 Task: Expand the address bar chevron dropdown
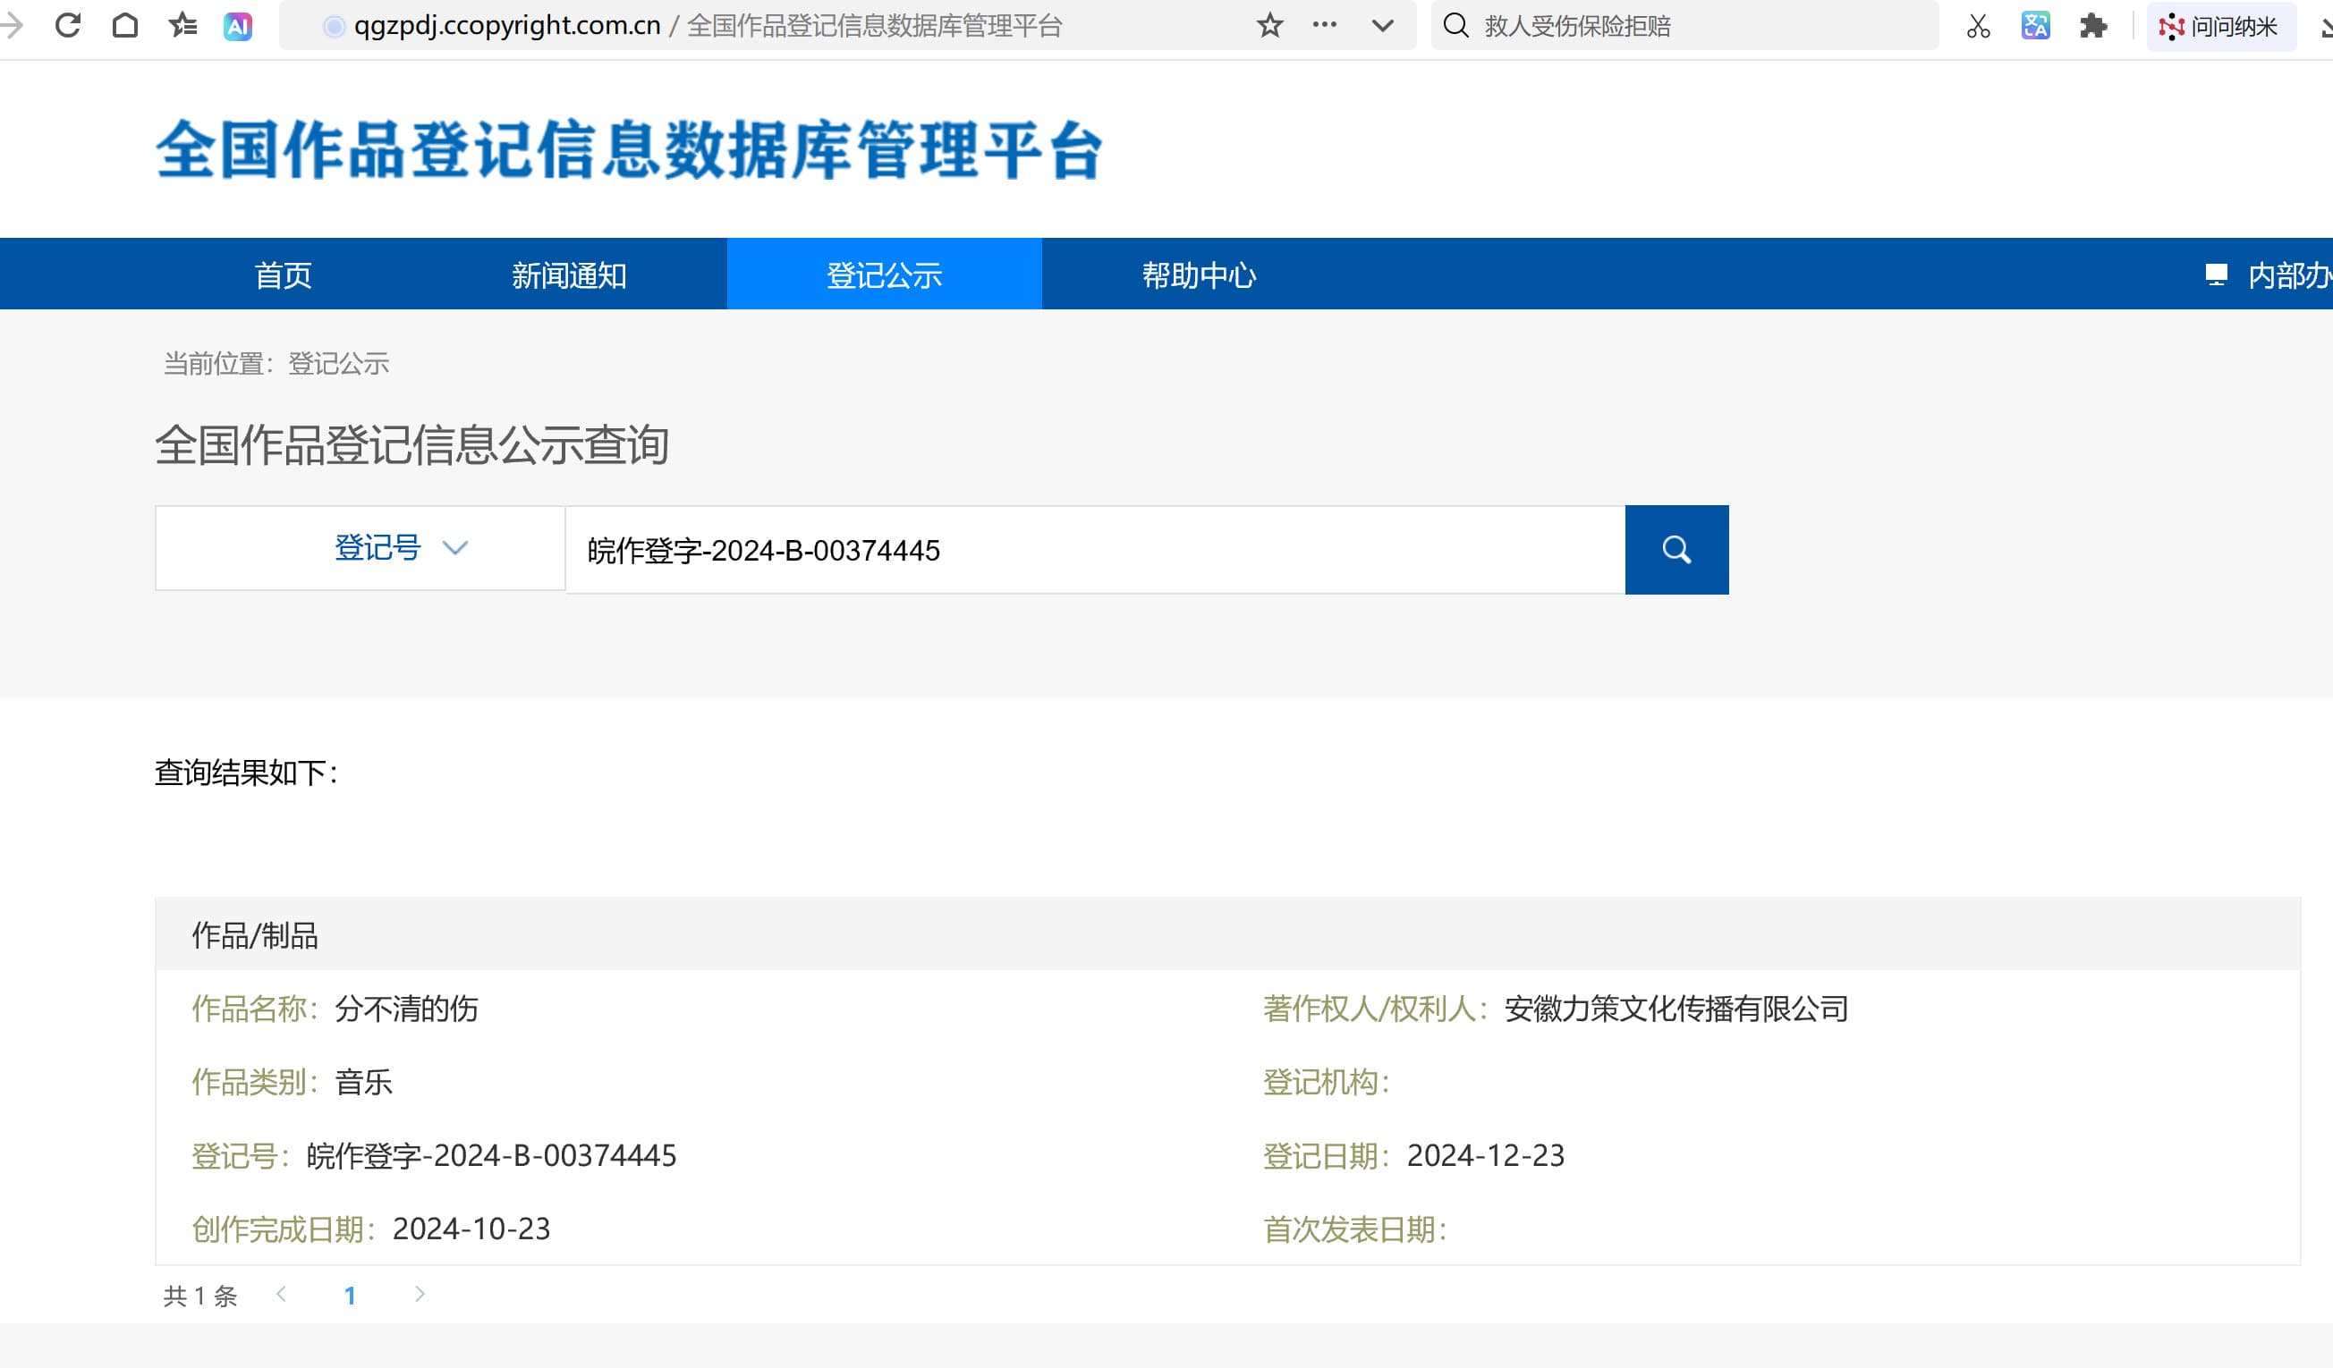(x=1382, y=26)
